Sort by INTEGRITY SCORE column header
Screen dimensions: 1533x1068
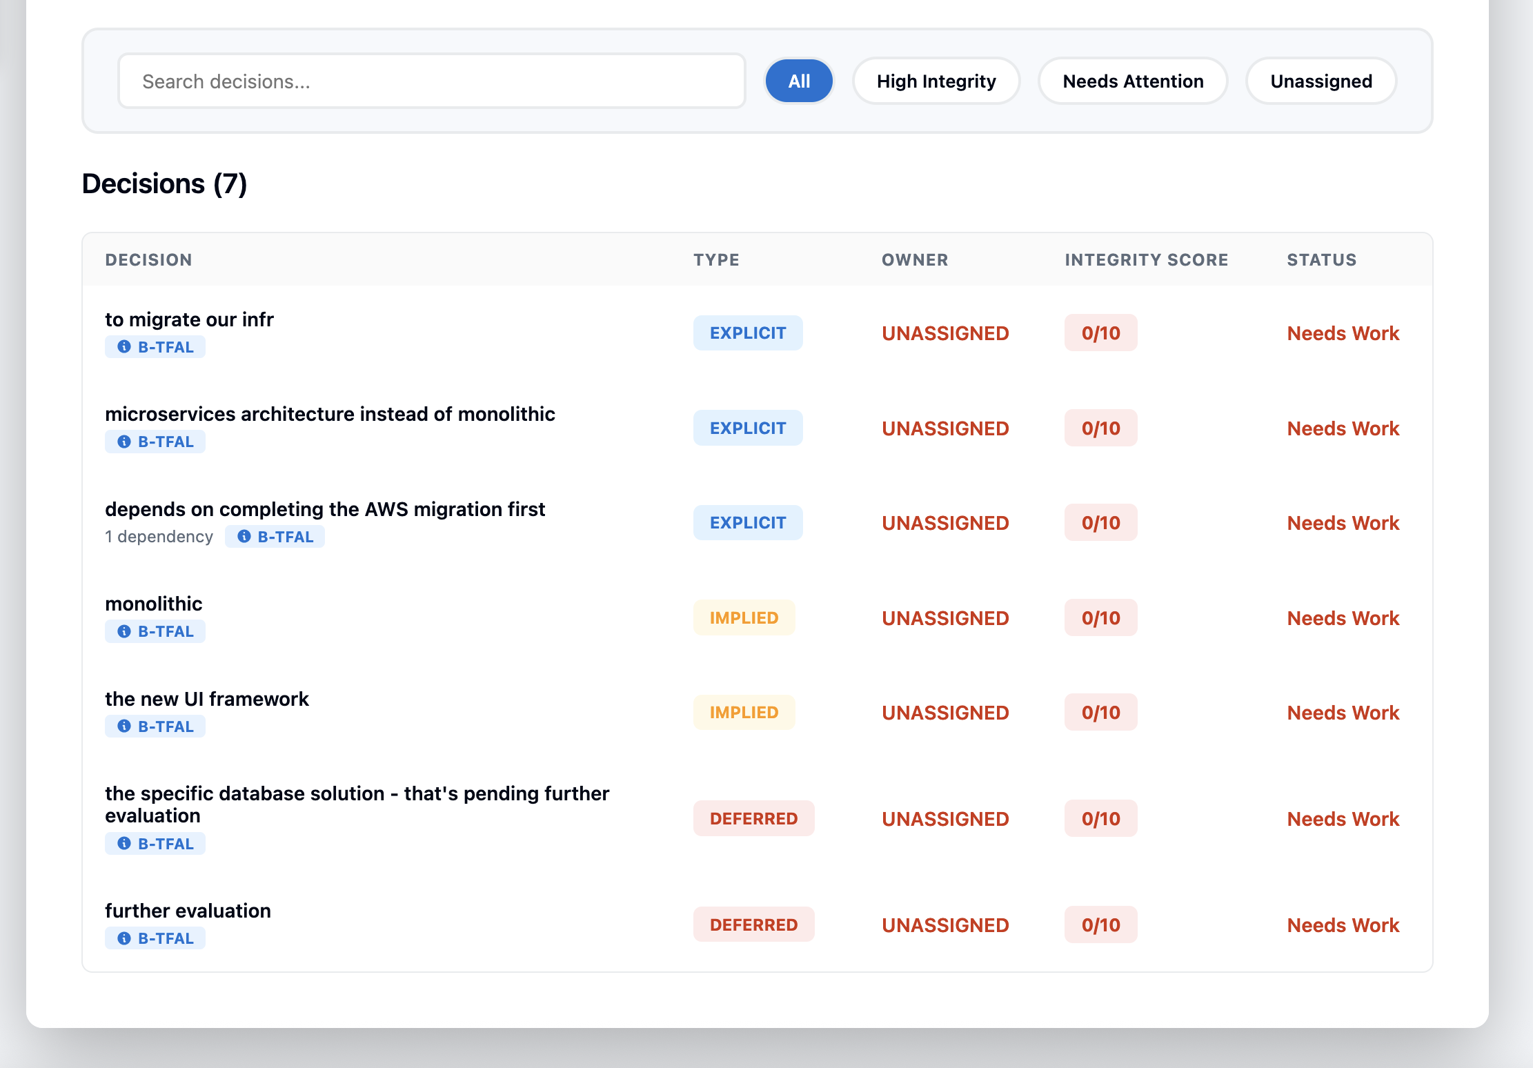pos(1146,260)
